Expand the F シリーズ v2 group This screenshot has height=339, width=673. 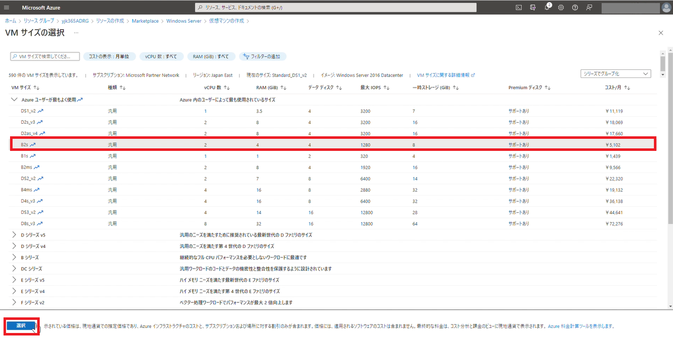click(14, 302)
